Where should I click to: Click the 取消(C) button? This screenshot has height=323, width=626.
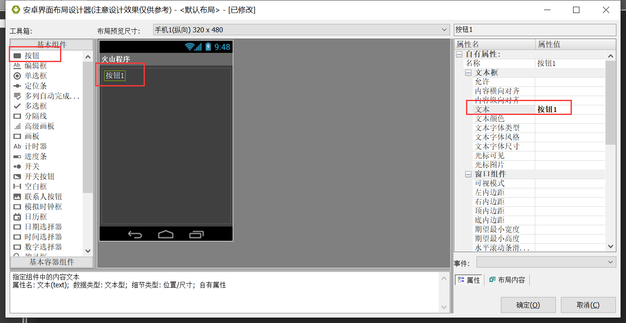(588, 305)
